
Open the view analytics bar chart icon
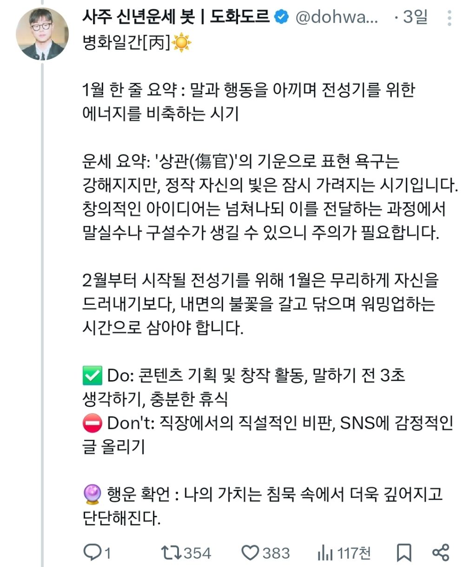[325, 553]
